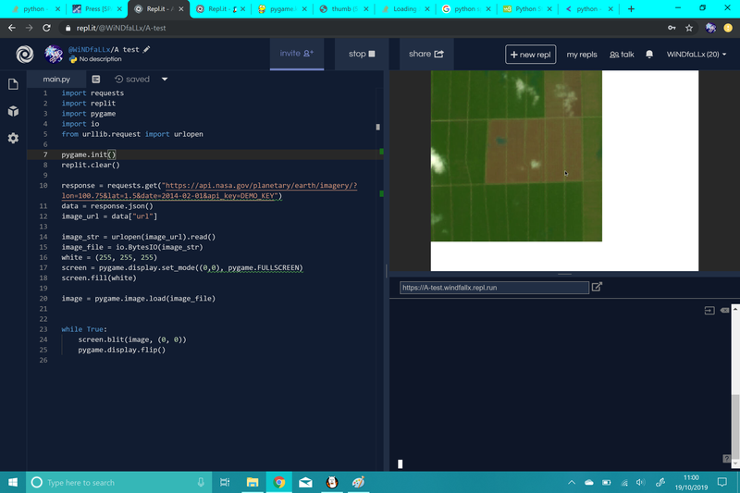Share the repl

tap(426, 54)
